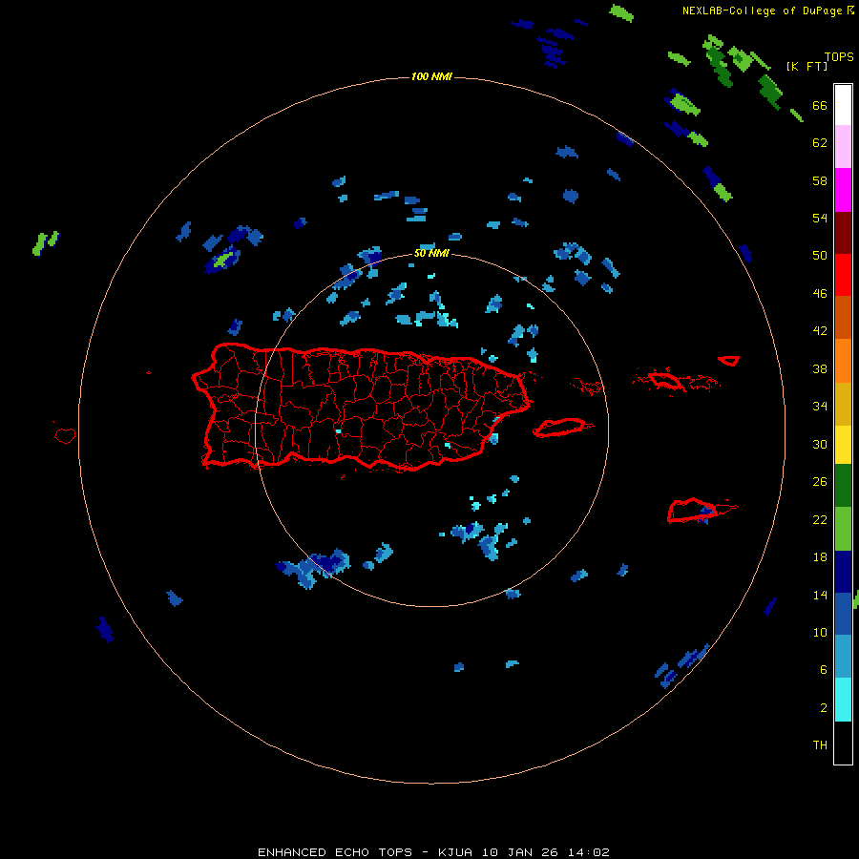Screen dimensions: 859x859
Task: Click the 54 legend value
Action: [820, 218]
